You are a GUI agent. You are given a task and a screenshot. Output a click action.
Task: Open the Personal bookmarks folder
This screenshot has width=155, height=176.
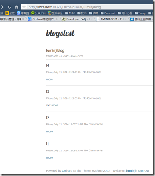pyautogui.click(x=108, y=13)
